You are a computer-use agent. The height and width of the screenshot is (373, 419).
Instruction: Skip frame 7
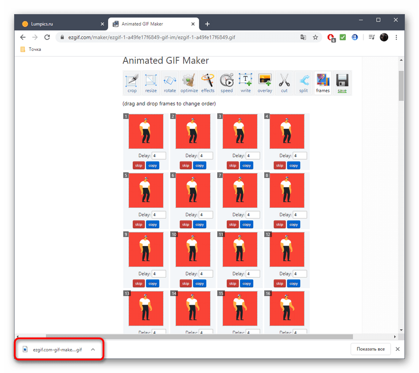point(233,225)
